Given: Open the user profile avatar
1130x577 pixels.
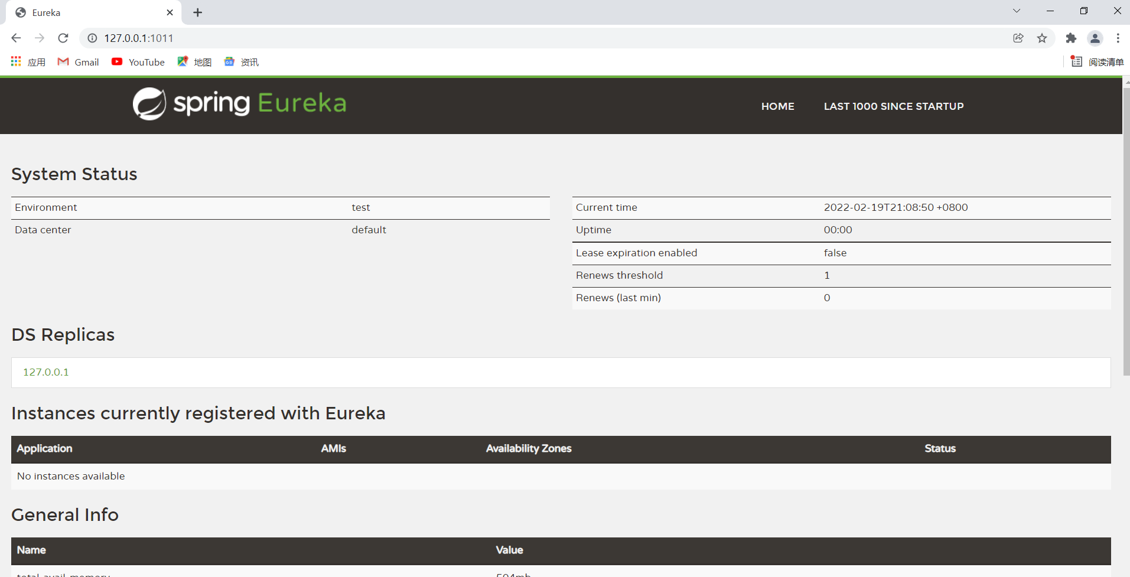Looking at the screenshot, I should pos(1095,38).
